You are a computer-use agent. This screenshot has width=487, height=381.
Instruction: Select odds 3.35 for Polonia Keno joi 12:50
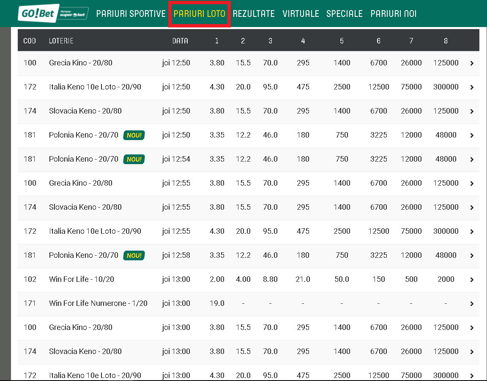pyautogui.click(x=217, y=135)
